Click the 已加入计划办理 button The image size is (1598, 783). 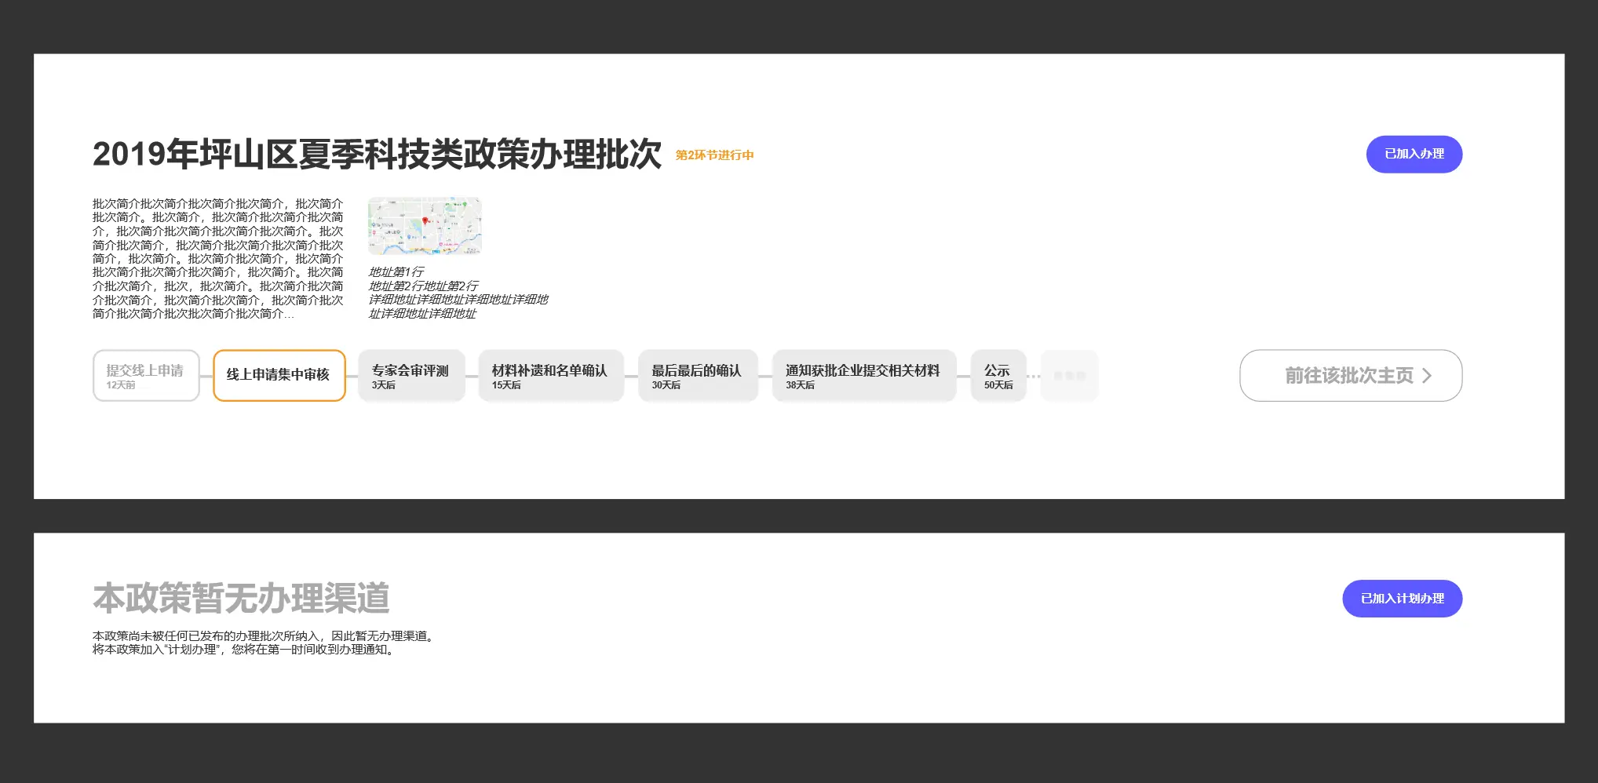pyautogui.click(x=1402, y=599)
